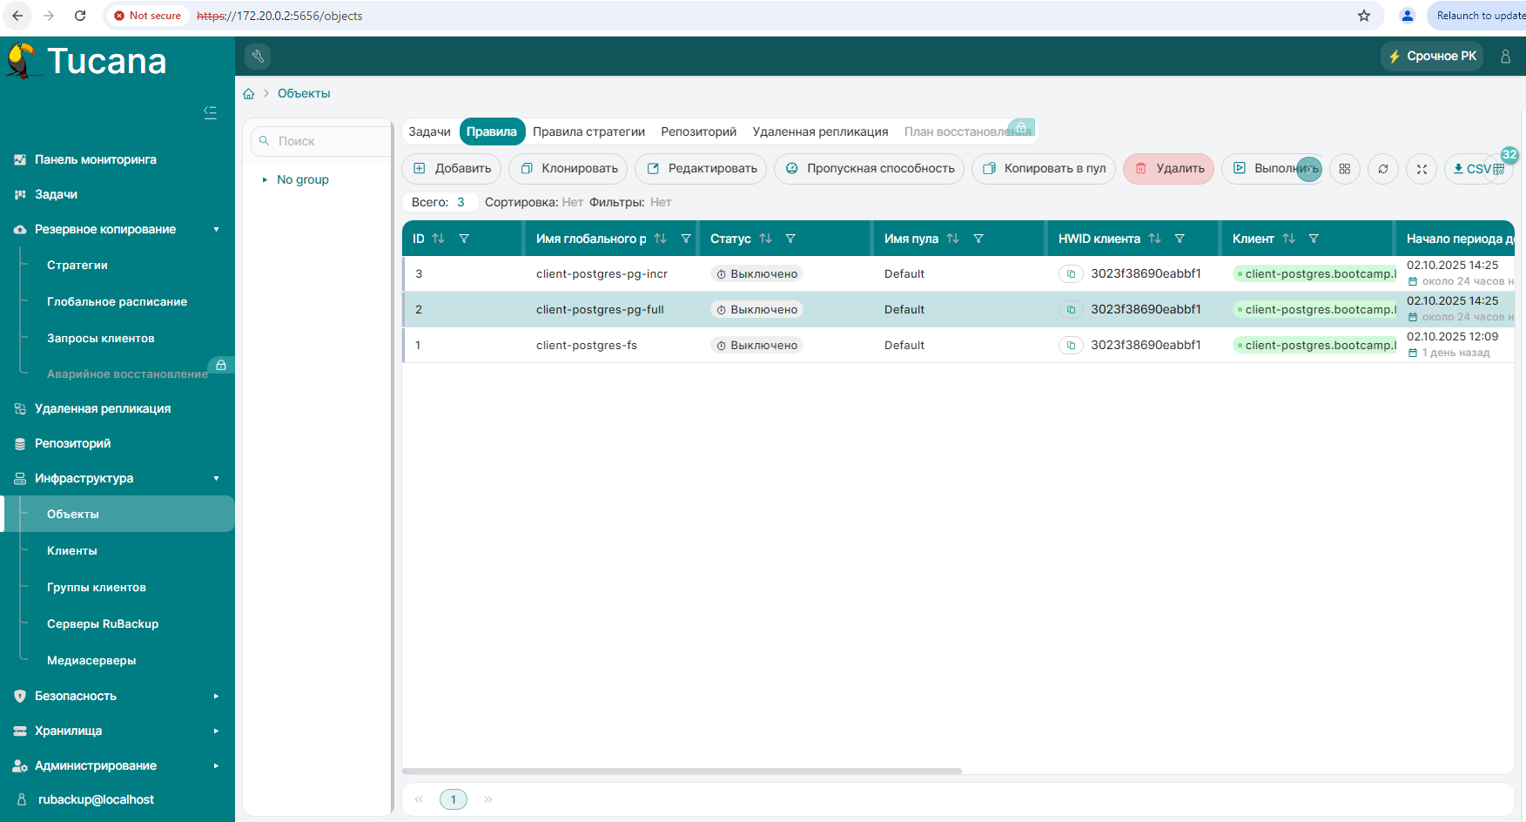The height and width of the screenshot is (822, 1526).
Task: Toggle fullscreen table view icon
Action: (1422, 169)
